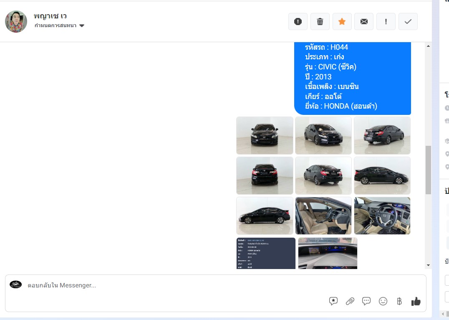This screenshot has width=449, height=320.
Task: Toggle the orange star on this conversation
Action: point(342,22)
